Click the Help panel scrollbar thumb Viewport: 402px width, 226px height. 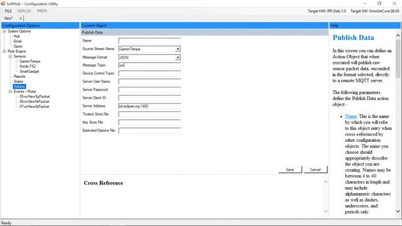click(x=398, y=58)
